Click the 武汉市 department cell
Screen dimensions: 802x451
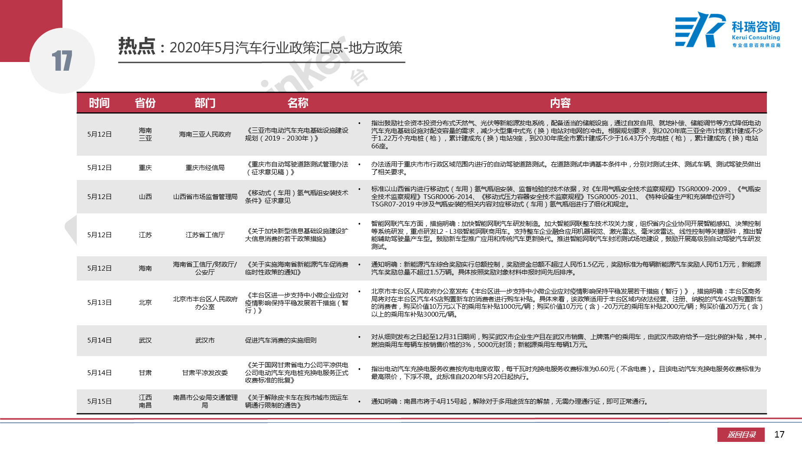point(205,340)
